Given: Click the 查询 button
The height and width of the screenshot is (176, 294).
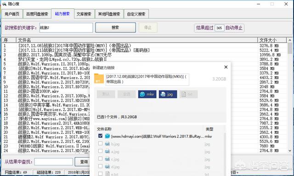Looking at the screenshot, I should [83, 162].
